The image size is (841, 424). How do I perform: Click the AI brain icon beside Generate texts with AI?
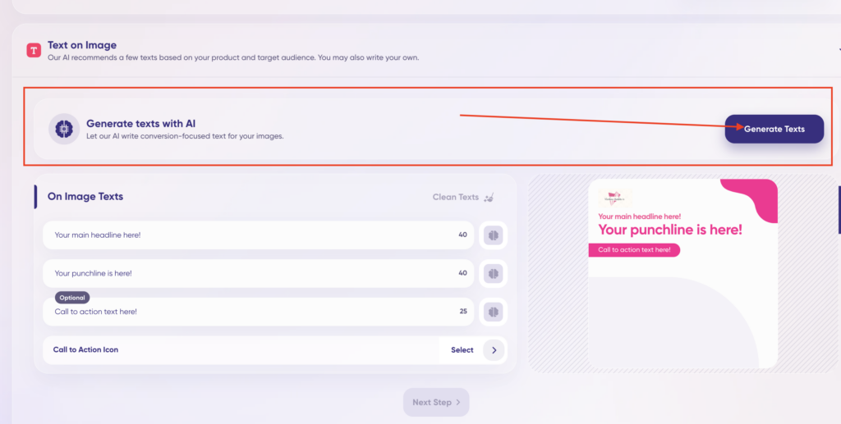point(64,129)
